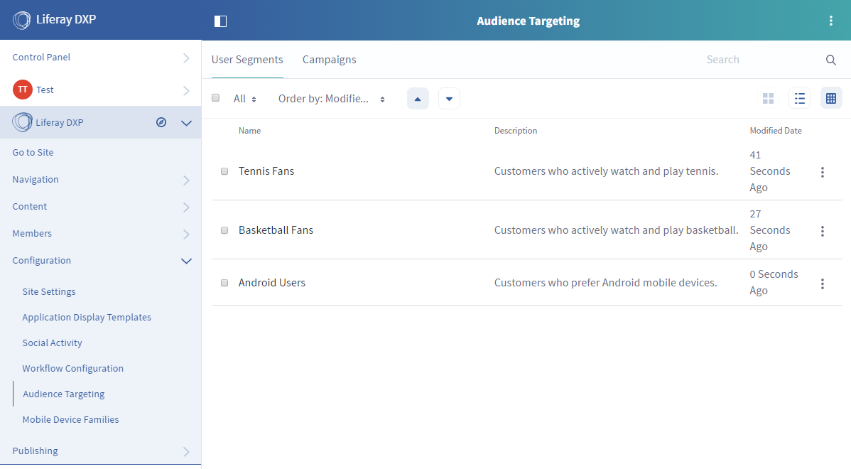The width and height of the screenshot is (851, 469).
Task: Toggle the product menu sidebar icon
Action: [220, 21]
